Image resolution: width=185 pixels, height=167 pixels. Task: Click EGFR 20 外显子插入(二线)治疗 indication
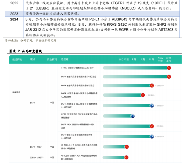[79, 95]
